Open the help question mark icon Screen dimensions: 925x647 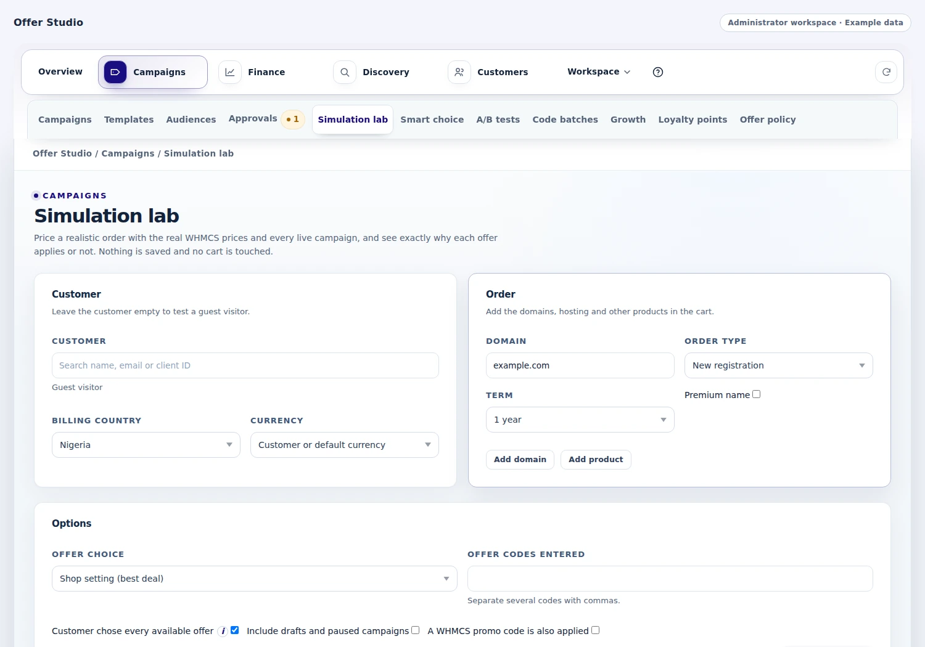658,72
